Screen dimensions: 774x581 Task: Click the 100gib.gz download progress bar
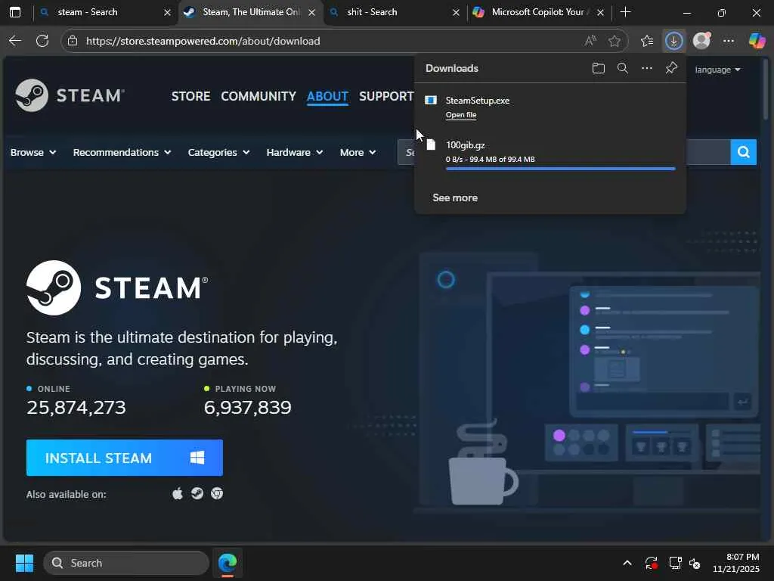pos(560,169)
